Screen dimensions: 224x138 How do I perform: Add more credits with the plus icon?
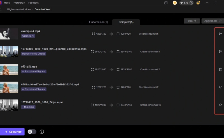[x=191, y=3]
